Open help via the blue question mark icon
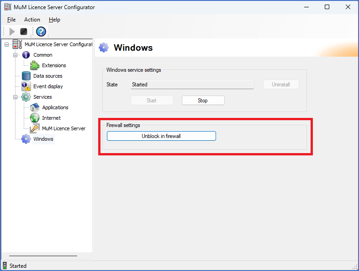This screenshot has height=271, width=359. tap(41, 32)
